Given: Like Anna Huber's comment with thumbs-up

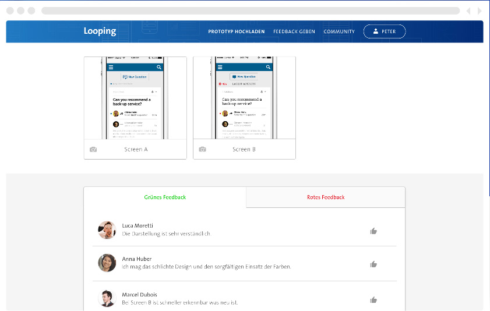Looking at the screenshot, I should pyautogui.click(x=373, y=264).
